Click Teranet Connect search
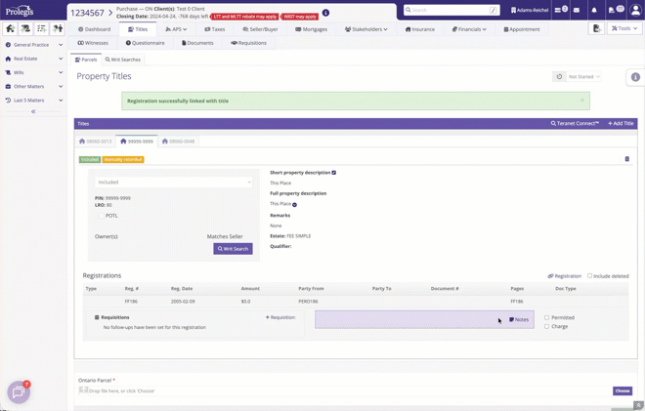 coord(575,123)
